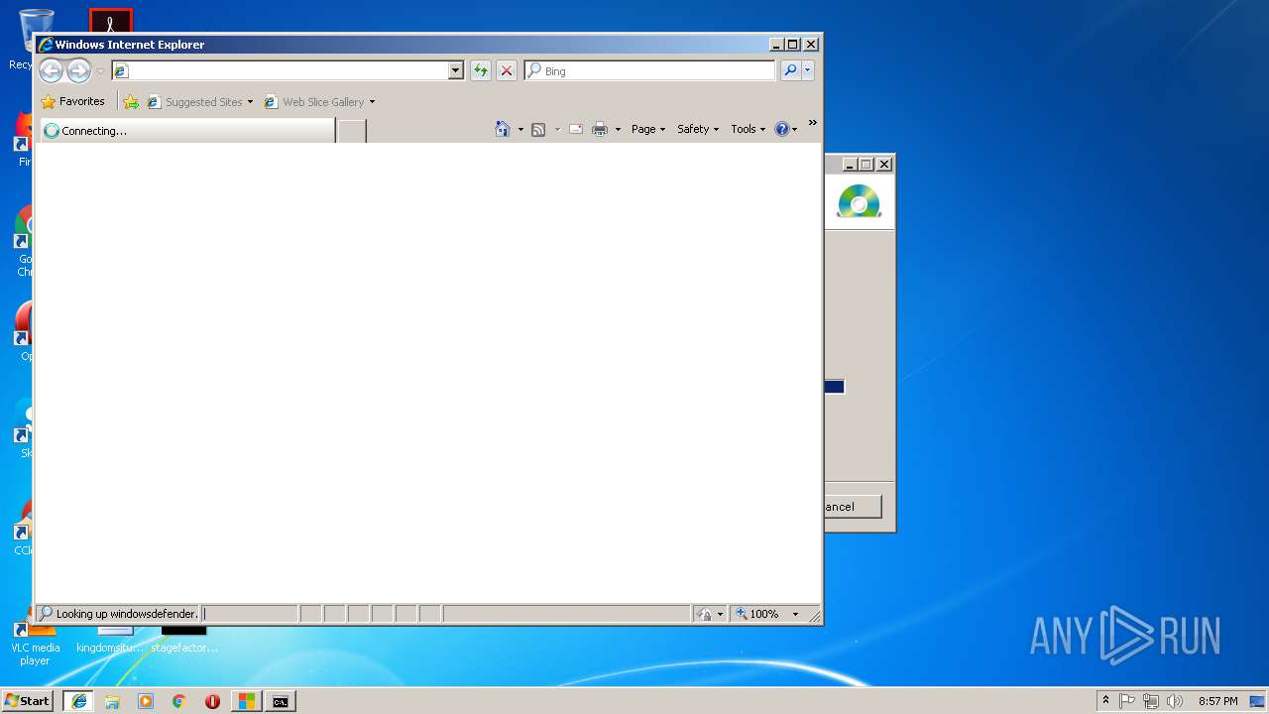This screenshot has width=1269, height=714.
Task: Launch Windows Media Player from taskbar
Action: (146, 701)
